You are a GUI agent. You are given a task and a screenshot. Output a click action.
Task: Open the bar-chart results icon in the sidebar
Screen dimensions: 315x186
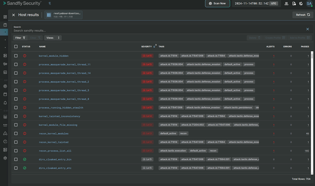click(x=5, y=72)
